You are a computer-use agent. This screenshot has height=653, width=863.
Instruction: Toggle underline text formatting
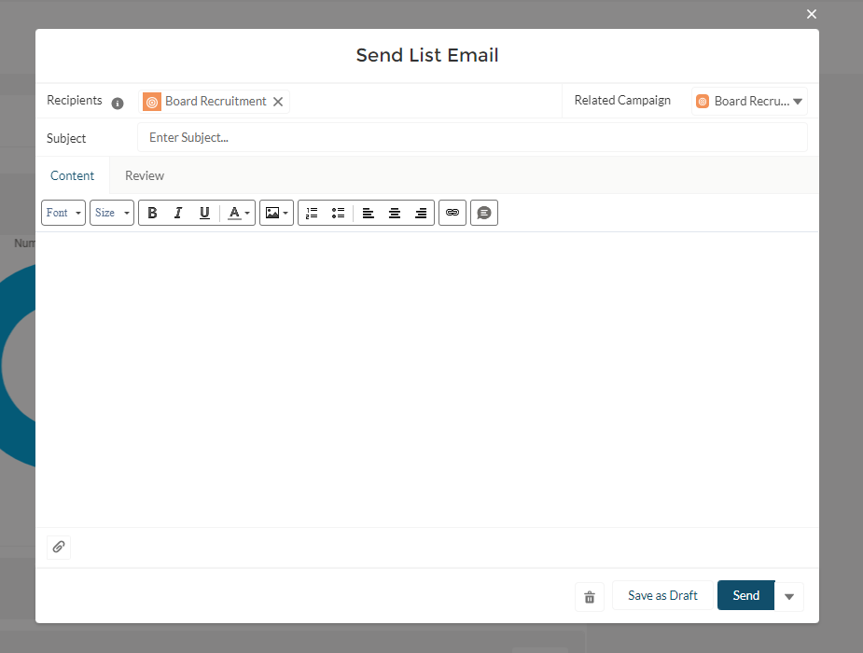[x=204, y=213]
